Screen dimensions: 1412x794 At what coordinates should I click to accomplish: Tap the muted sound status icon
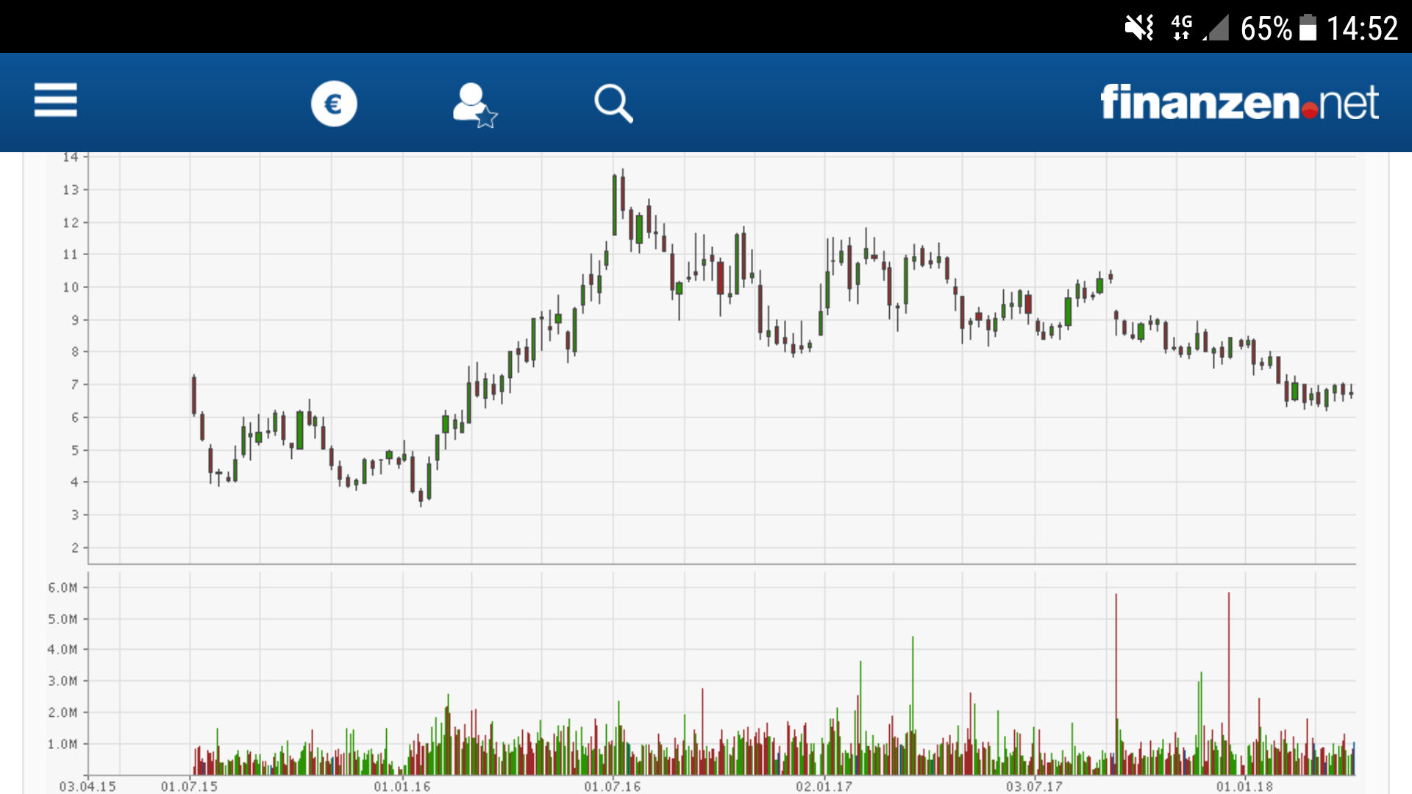tap(1139, 28)
